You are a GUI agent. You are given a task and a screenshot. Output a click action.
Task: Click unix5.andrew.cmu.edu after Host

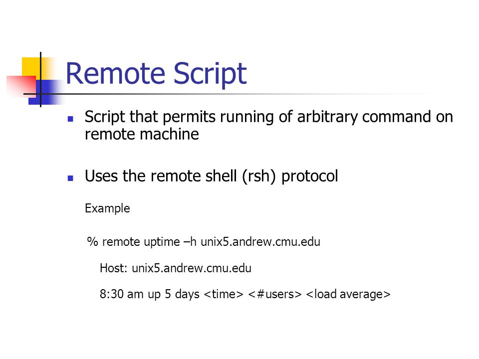pos(192,268)
